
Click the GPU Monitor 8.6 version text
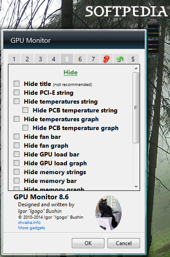pyautogui.click(x=41, y=197)
